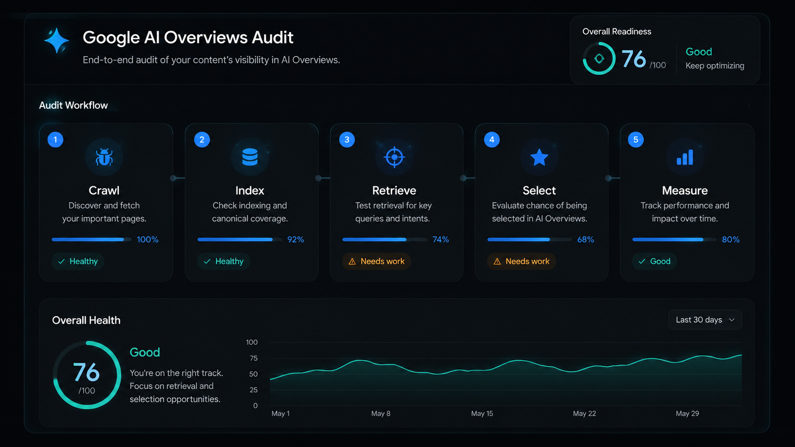Click the 74% value on Retrieve card
The width and height of the screenshot is (795, 447).
click(x=440, y=239)
